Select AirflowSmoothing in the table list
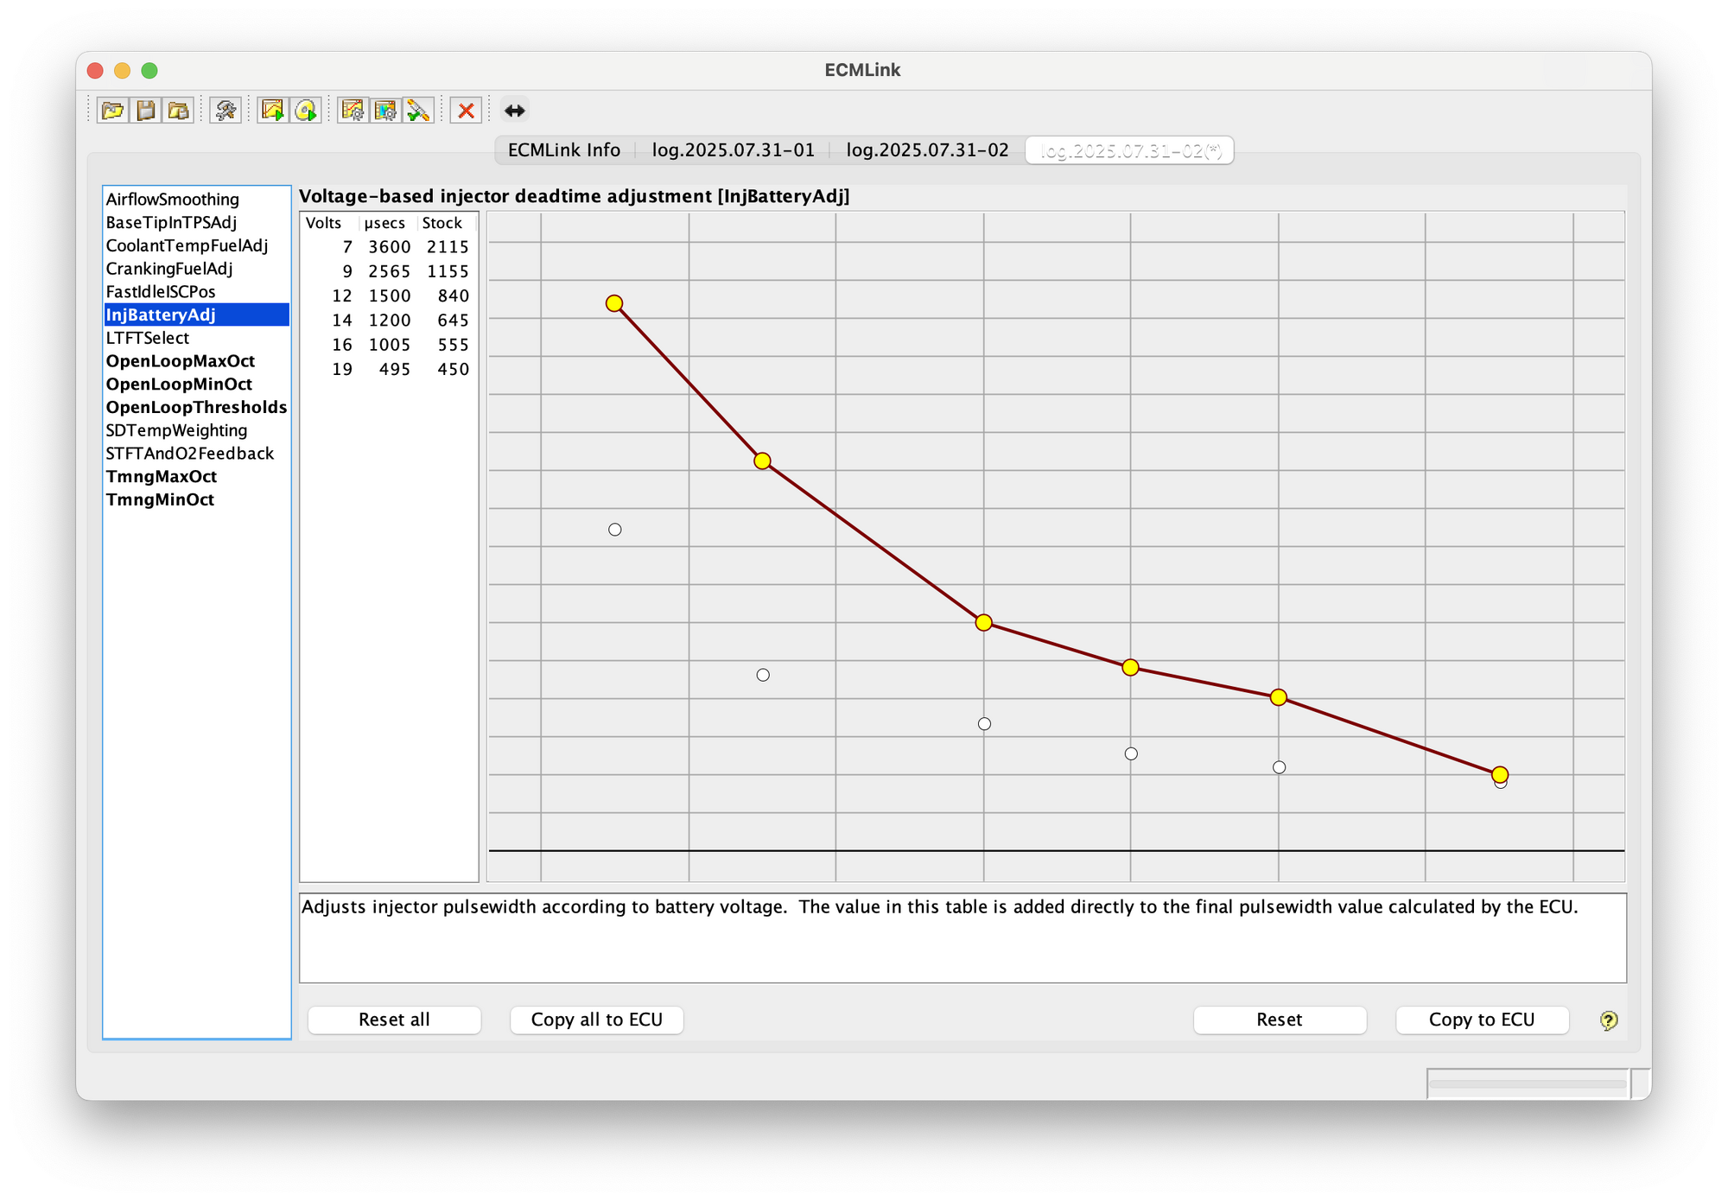 pyautogui.click(x=196, y=200)
